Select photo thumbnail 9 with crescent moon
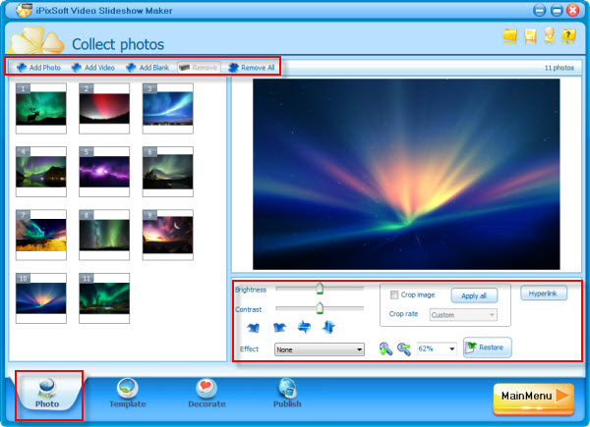 tap(168, 235)
